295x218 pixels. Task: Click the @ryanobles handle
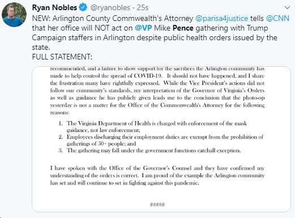click(x=110, y=8)
